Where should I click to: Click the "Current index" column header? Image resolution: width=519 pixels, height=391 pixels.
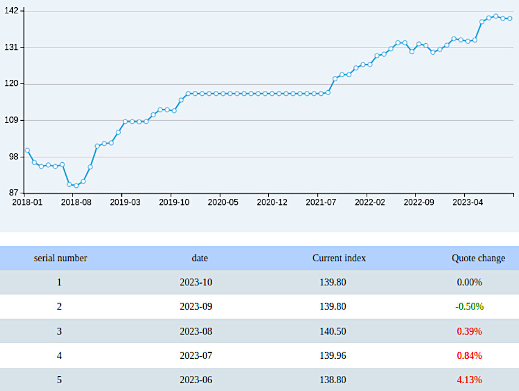(x=339, y=258)
